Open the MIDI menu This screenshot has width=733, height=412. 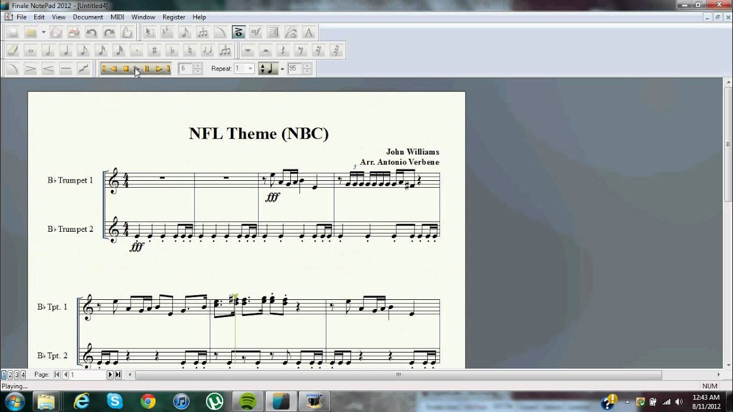point(117,17)
